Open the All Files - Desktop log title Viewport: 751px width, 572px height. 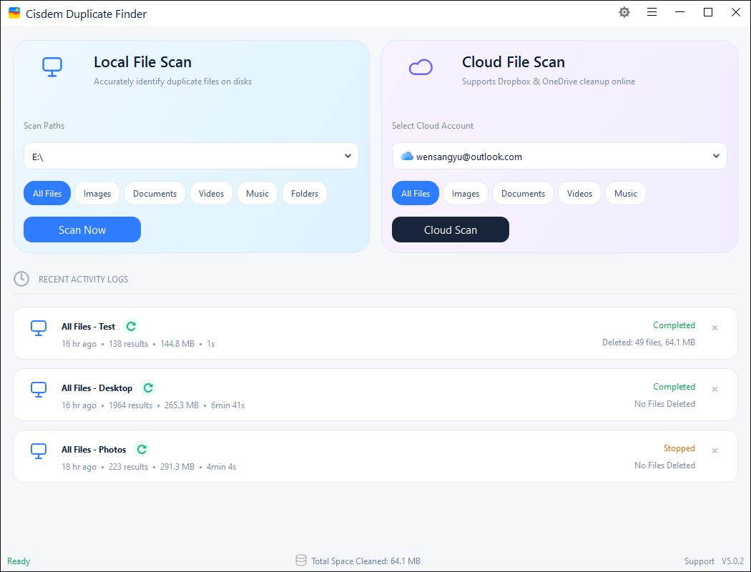97,388
